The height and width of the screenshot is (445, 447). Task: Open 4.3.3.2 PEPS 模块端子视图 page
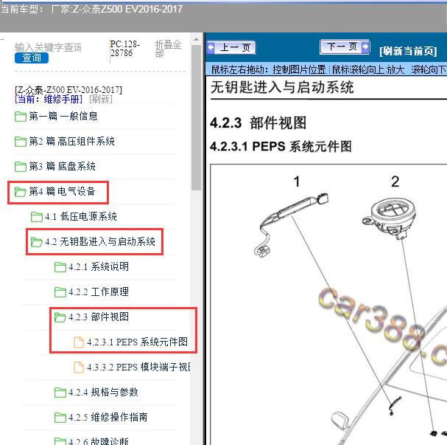(138, 367)
